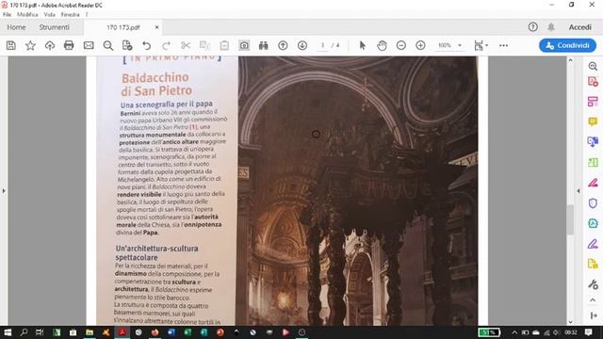Open fill and sign pen tool
Screen dimensions: 603x339
593,244
